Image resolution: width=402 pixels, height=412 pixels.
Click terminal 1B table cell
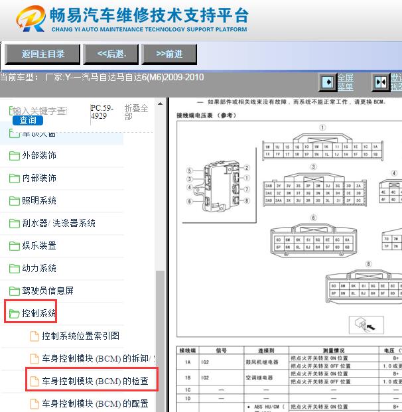pyautogui.click(x=188, y=378)
